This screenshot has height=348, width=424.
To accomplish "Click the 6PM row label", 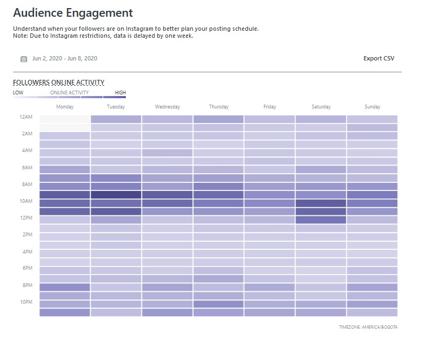I will click(x=27, y=268).
